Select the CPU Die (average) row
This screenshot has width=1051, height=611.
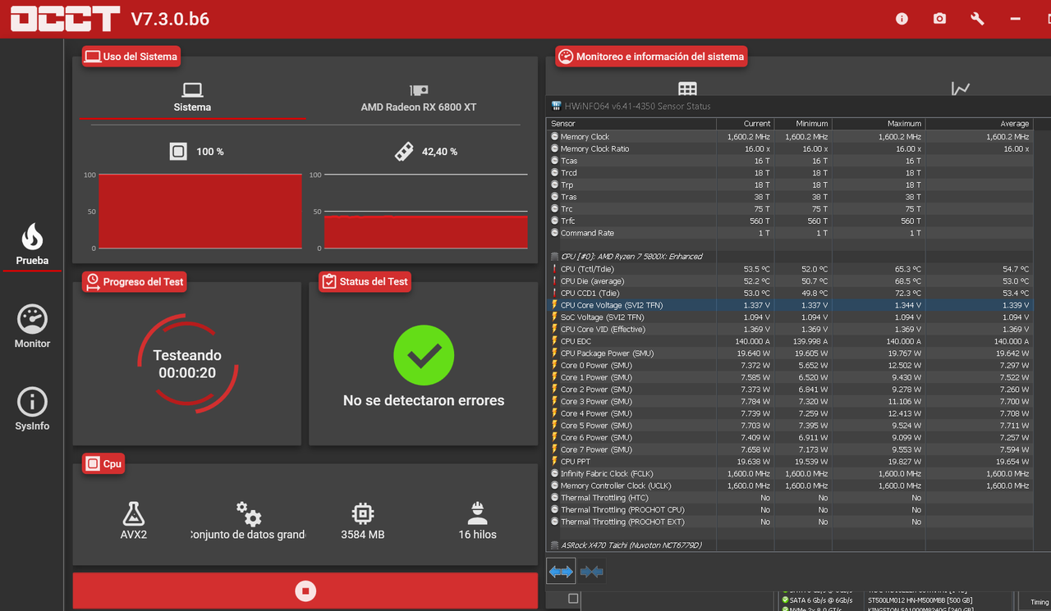(789, 281)
